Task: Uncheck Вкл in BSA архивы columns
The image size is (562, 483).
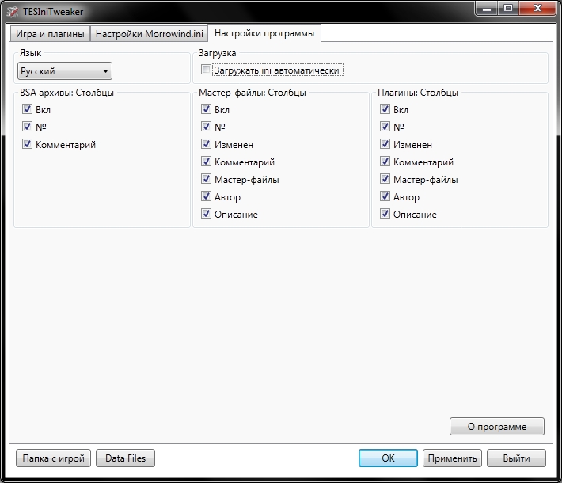Action: [x=28, y=110]
